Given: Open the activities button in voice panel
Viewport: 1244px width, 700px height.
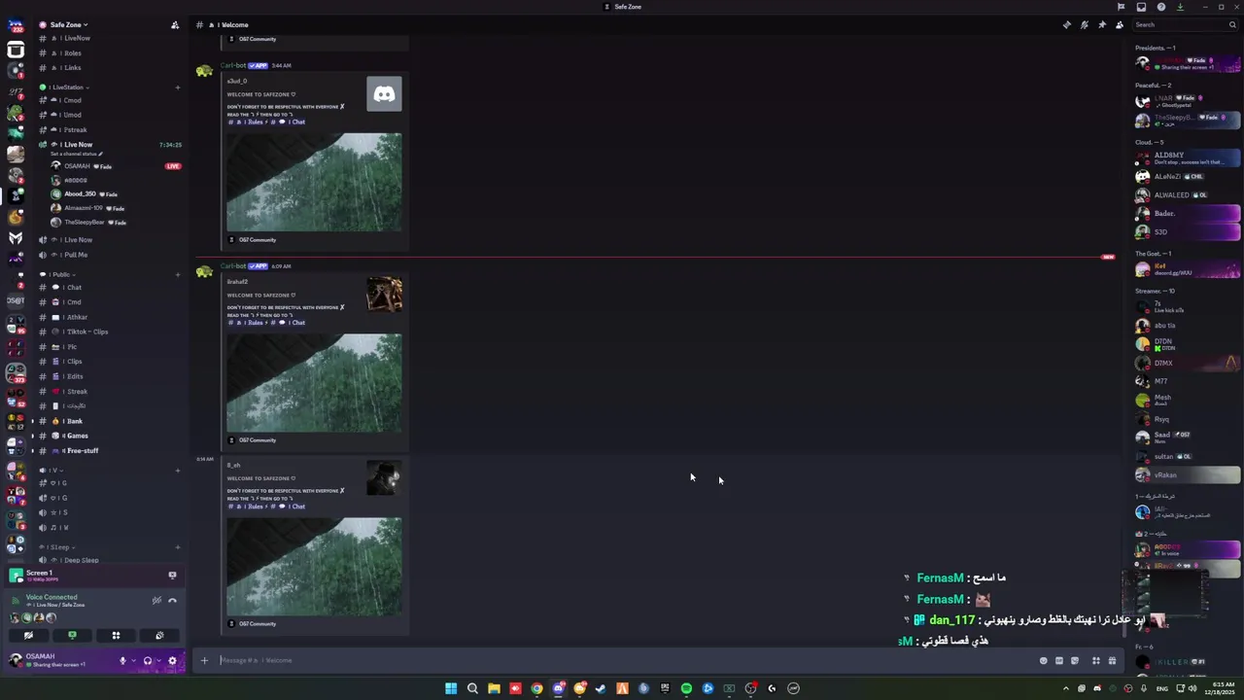Looking at the screenshot, I should pos(116,635).
